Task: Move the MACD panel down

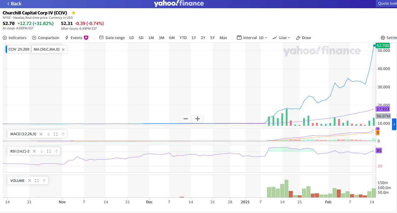Action: [48, 134]
